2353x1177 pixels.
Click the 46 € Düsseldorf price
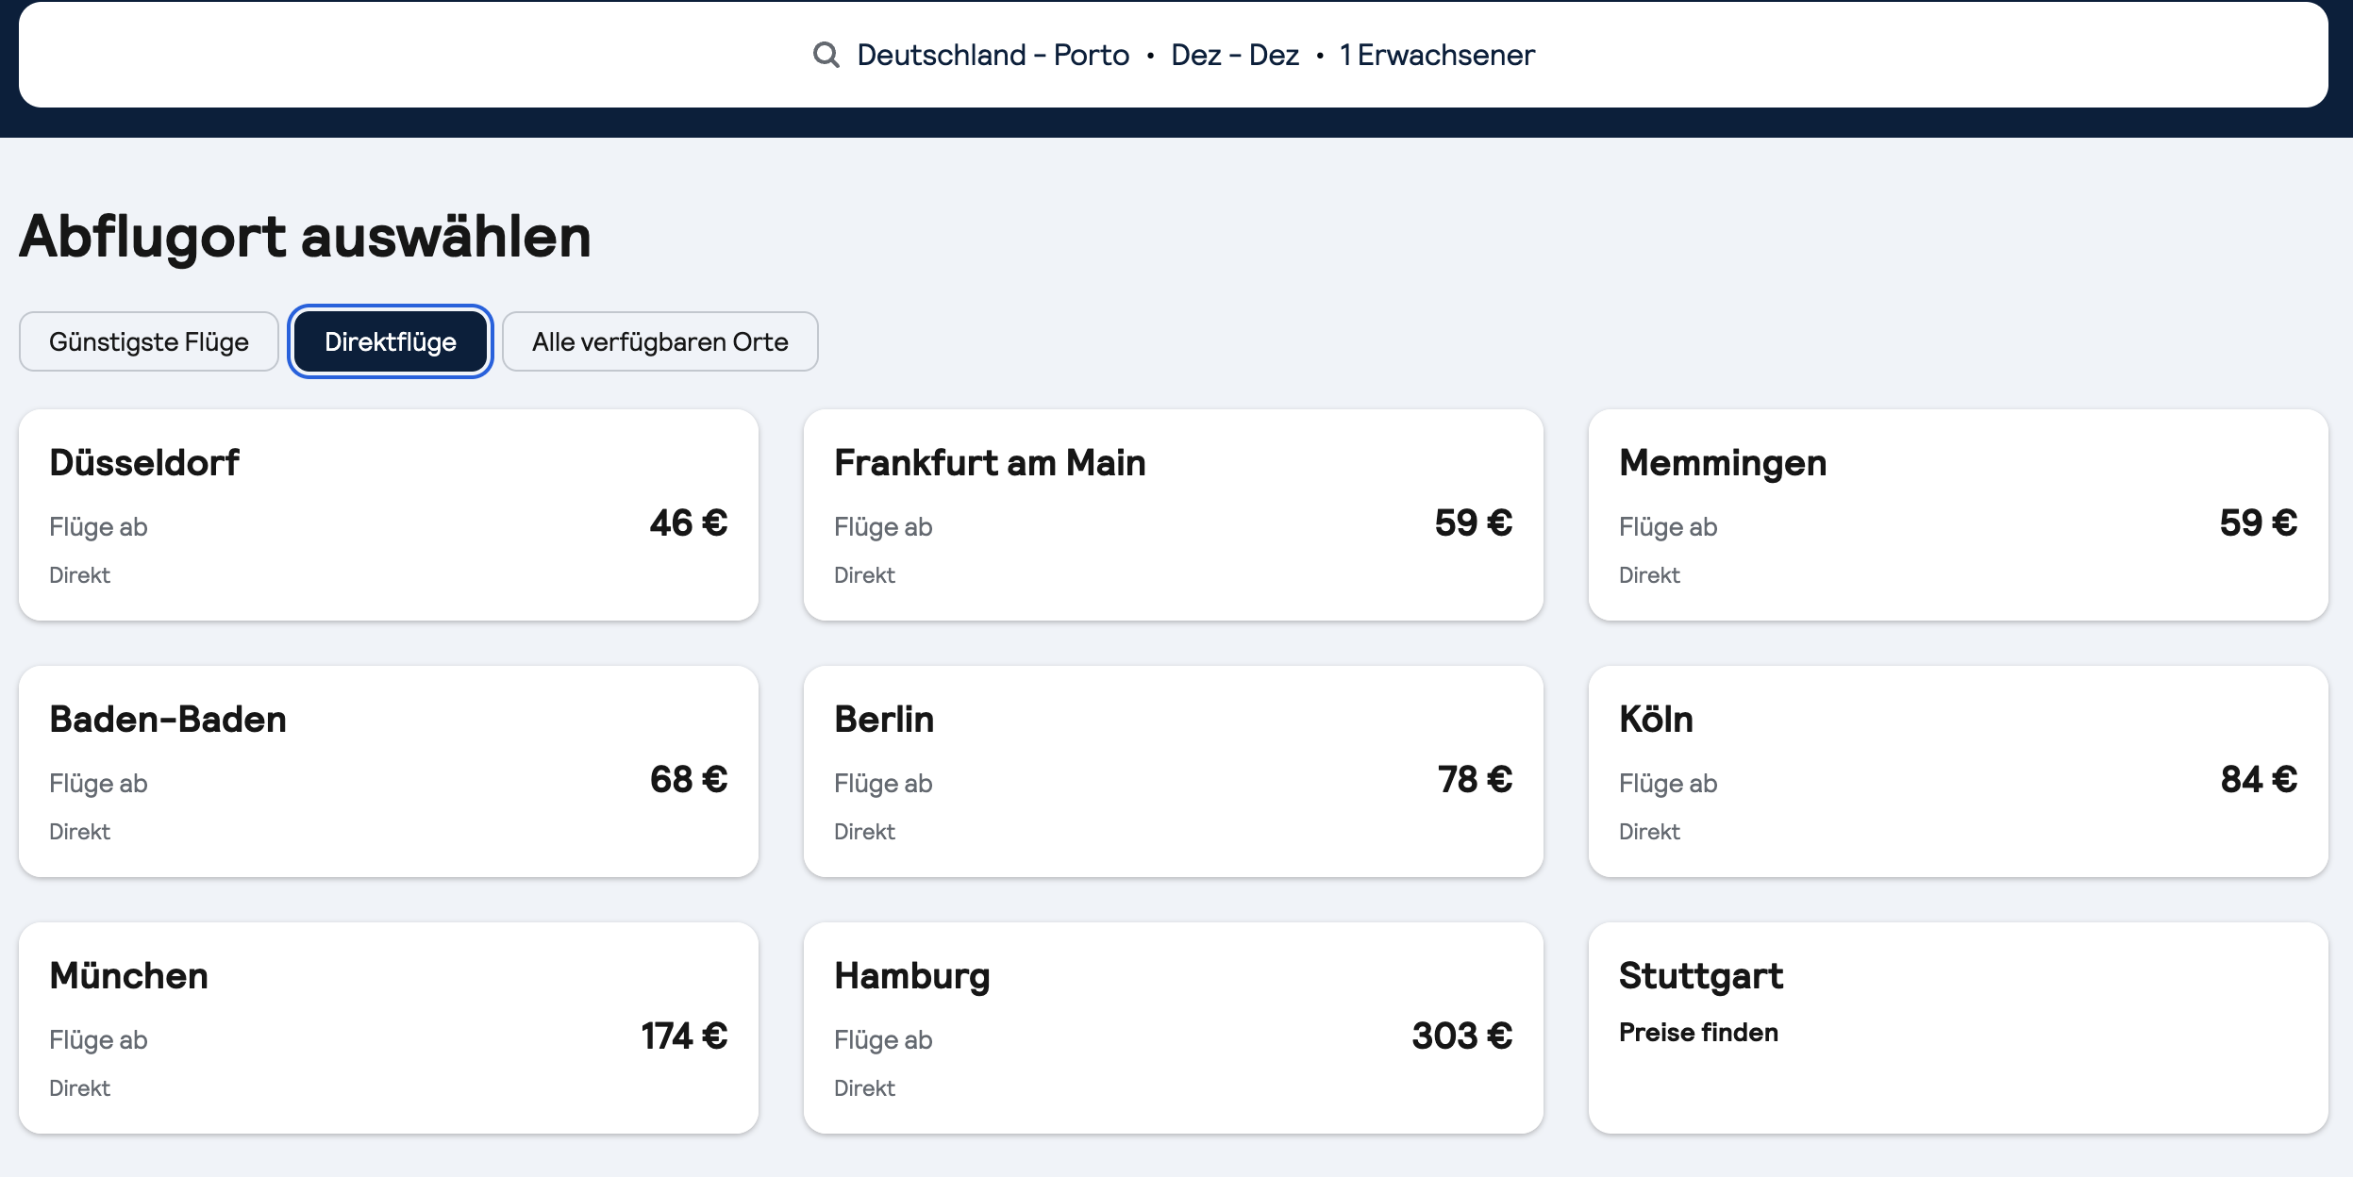point(689,523)
